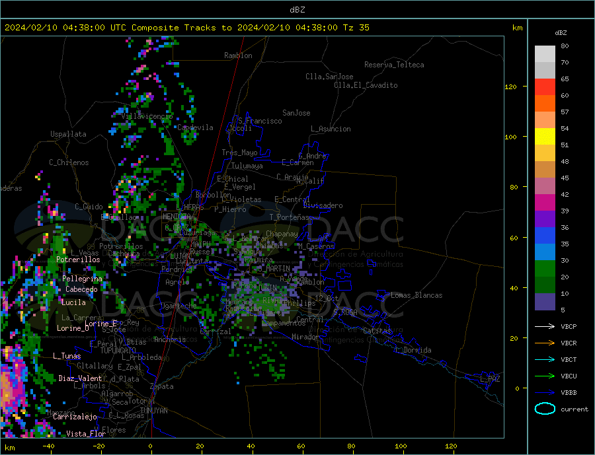Click the 'Agrelo' map label
The width and height of the screenshot is (595, 455).
(177, 282)
